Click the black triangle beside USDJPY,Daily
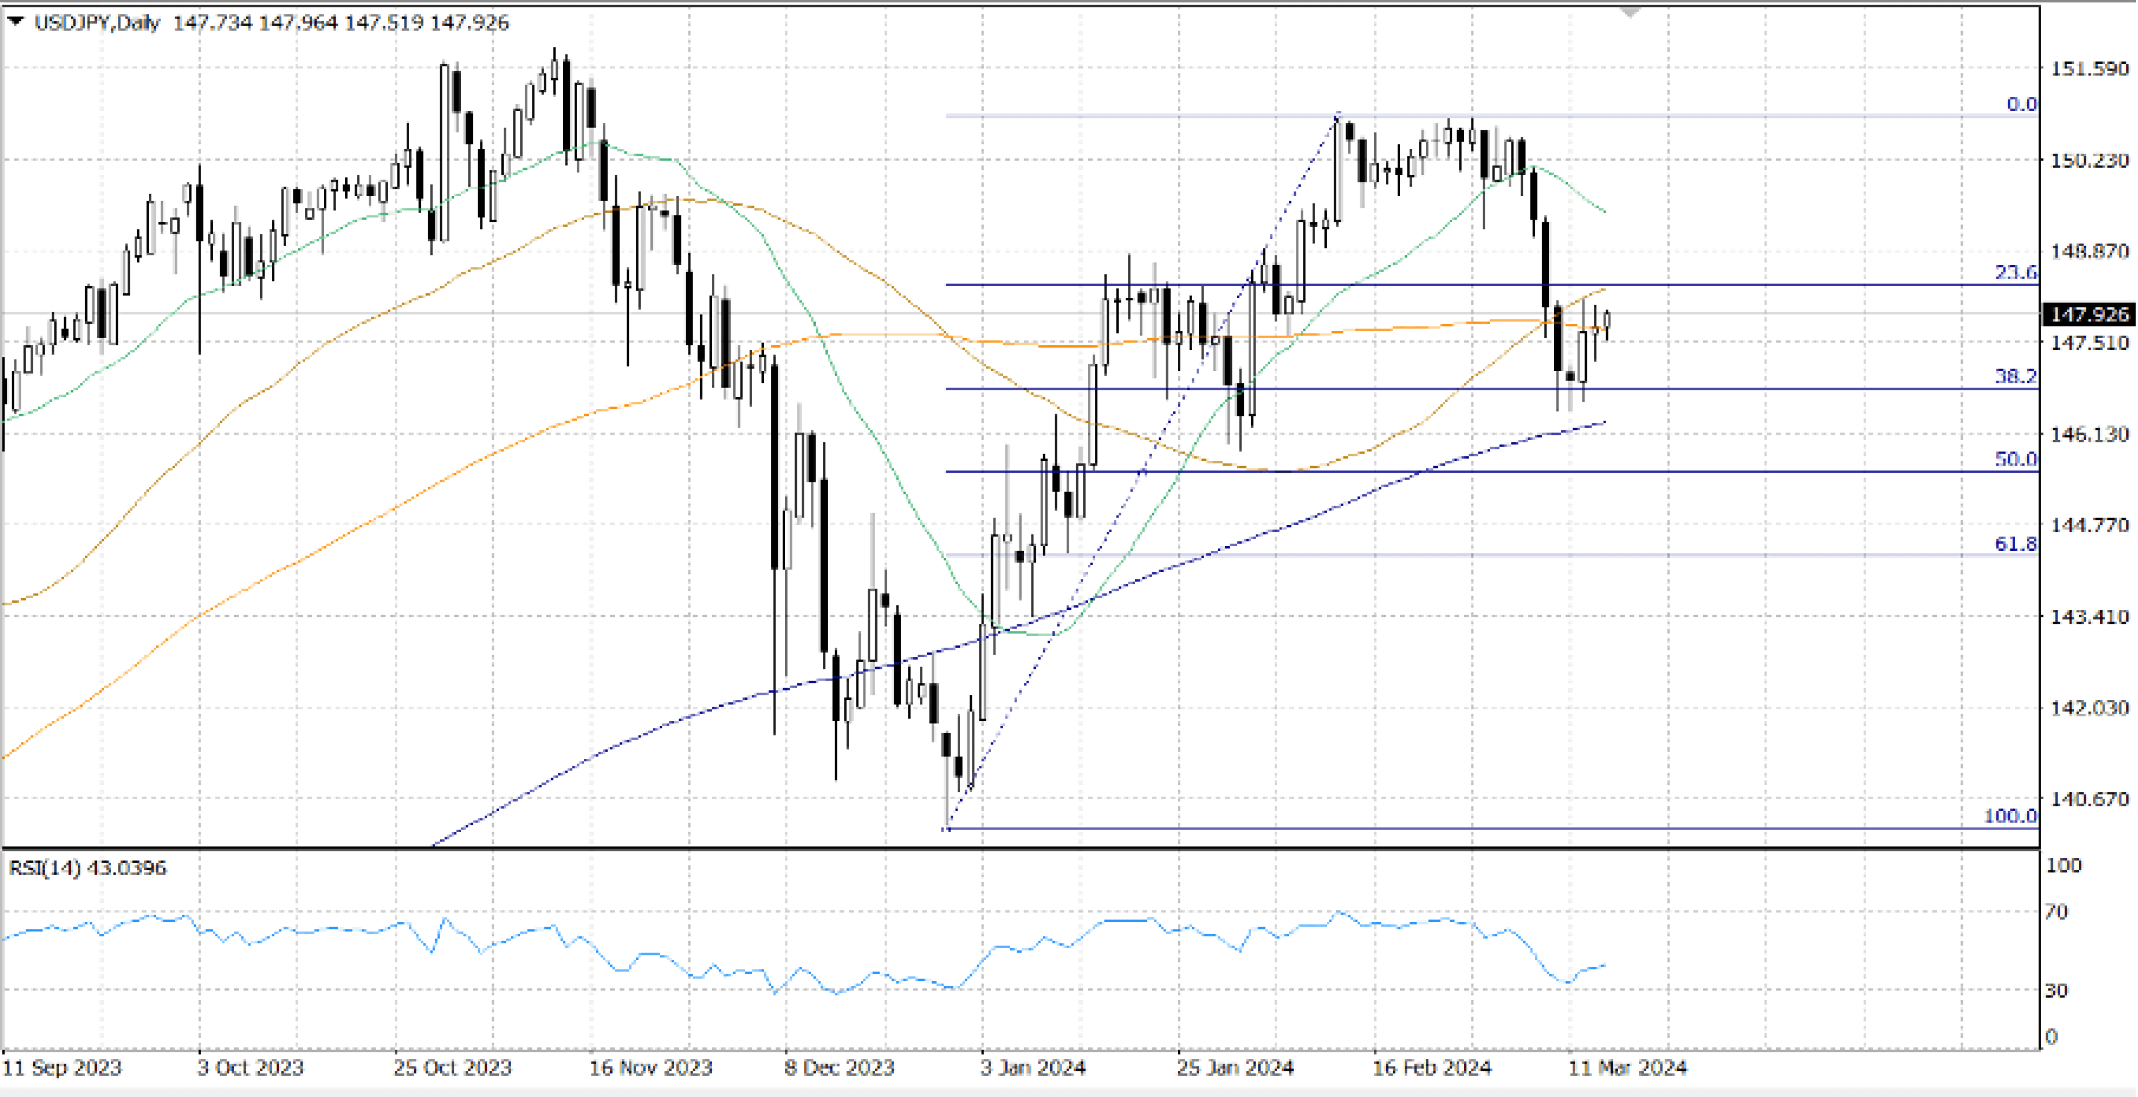2138x1097 pixels. click(15, 22)
